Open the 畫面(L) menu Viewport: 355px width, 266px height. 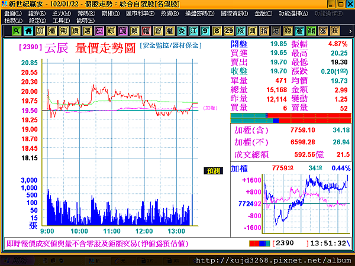pos(14,14)
